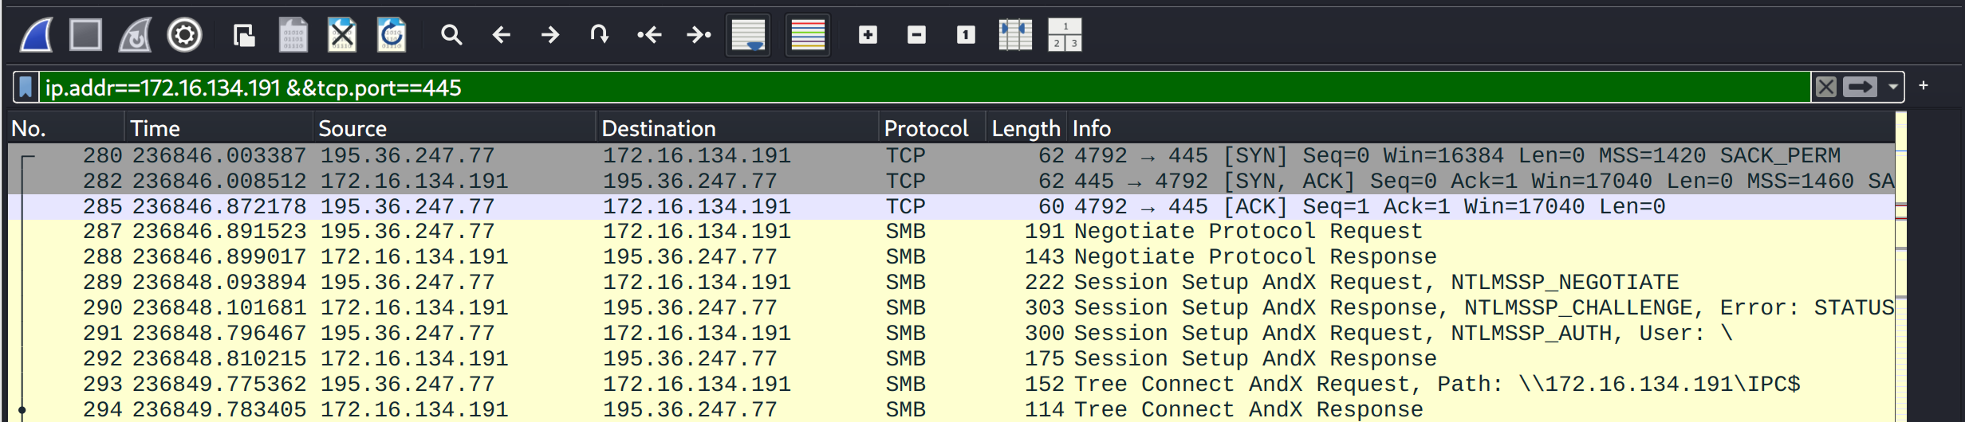The image size is (1965, 422).
Task: Zoom in the packet text
Action: [868, 35]
